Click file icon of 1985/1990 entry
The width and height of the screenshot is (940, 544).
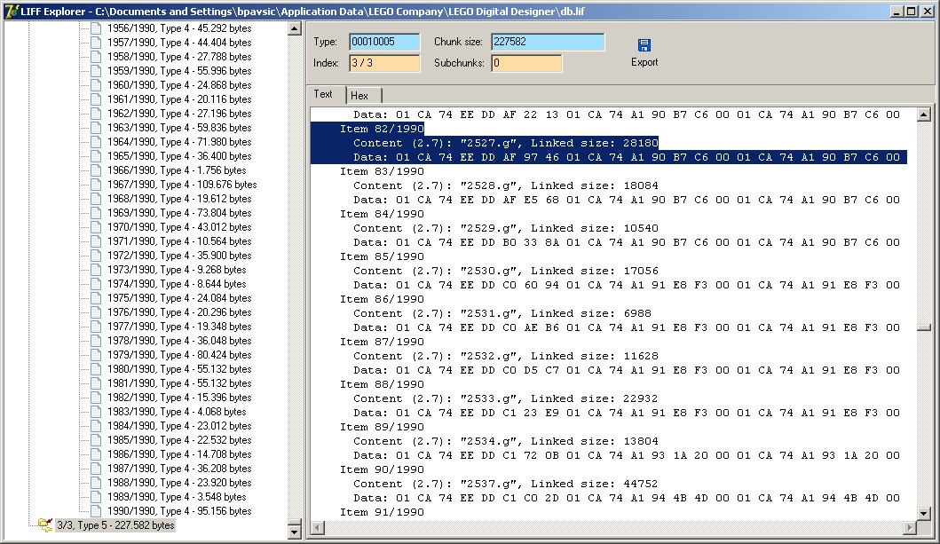[x=96, y=440]
